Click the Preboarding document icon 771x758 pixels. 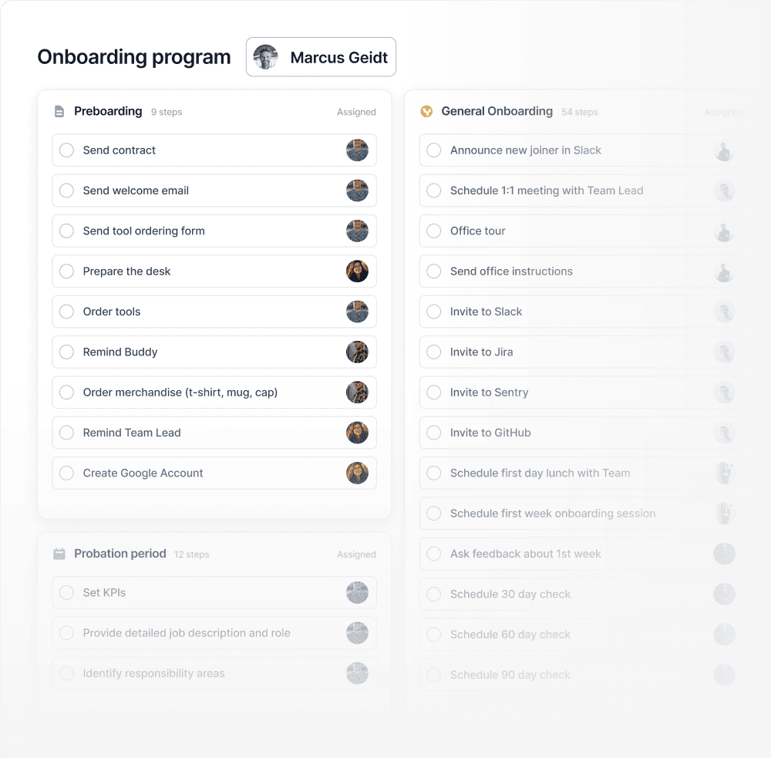click(x=59, y=111)
